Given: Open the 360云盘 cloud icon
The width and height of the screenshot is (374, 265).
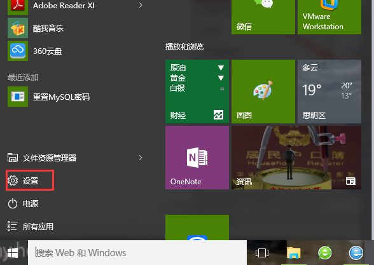Looking at the screenshot, I should coord(18,51).
